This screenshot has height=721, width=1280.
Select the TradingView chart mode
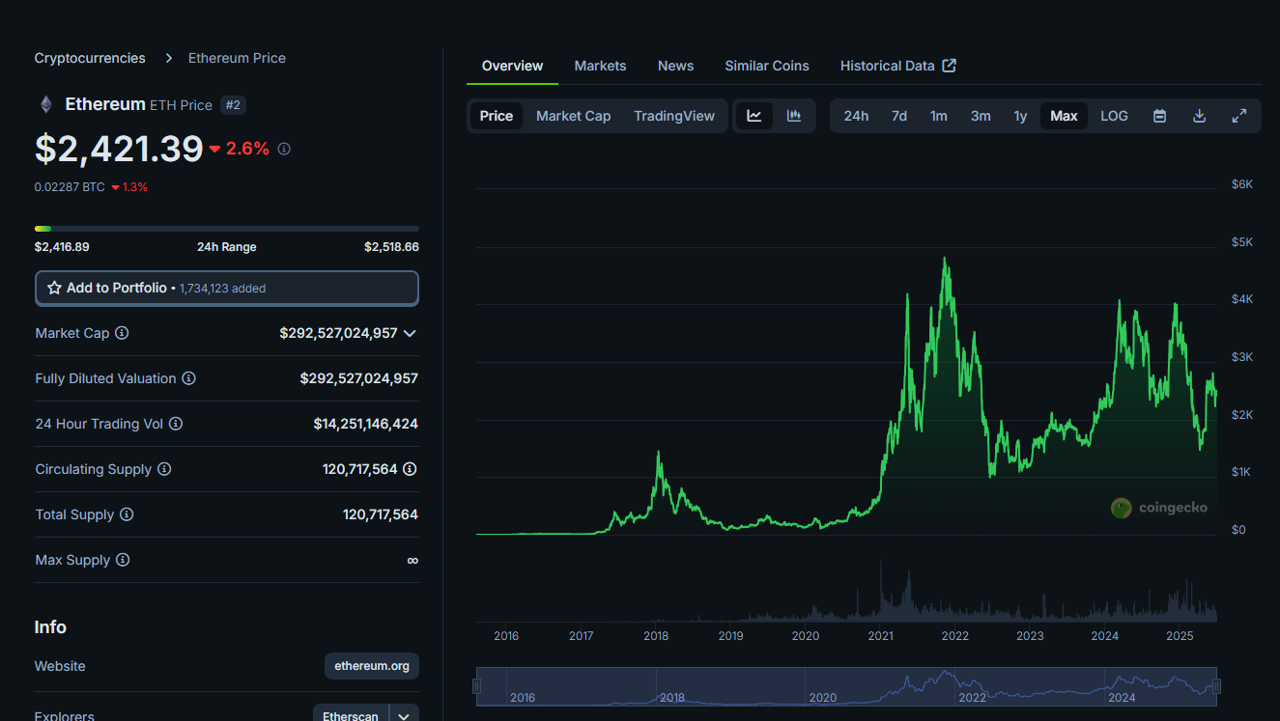[x=674, y=116]
